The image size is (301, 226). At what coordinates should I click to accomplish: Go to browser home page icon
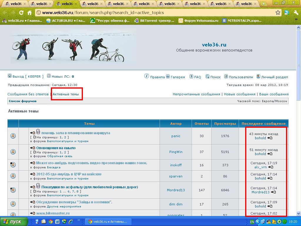click(29, 13)
